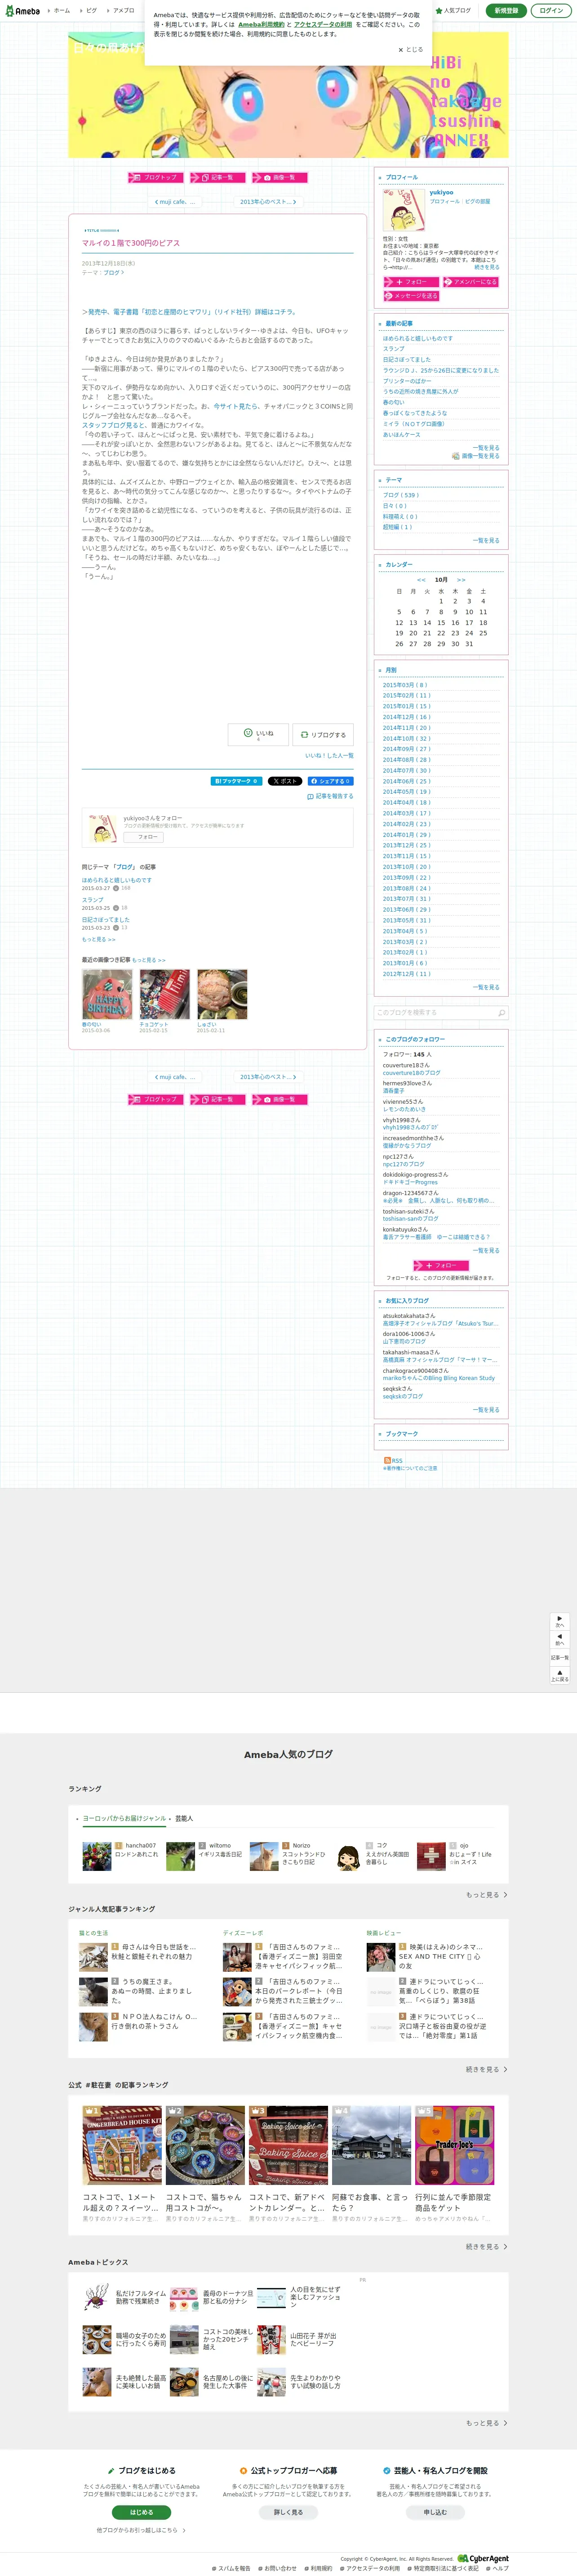Click the search magnifier icon
The height and width of the screenshot is (2576, 577).
point(502,1012)
